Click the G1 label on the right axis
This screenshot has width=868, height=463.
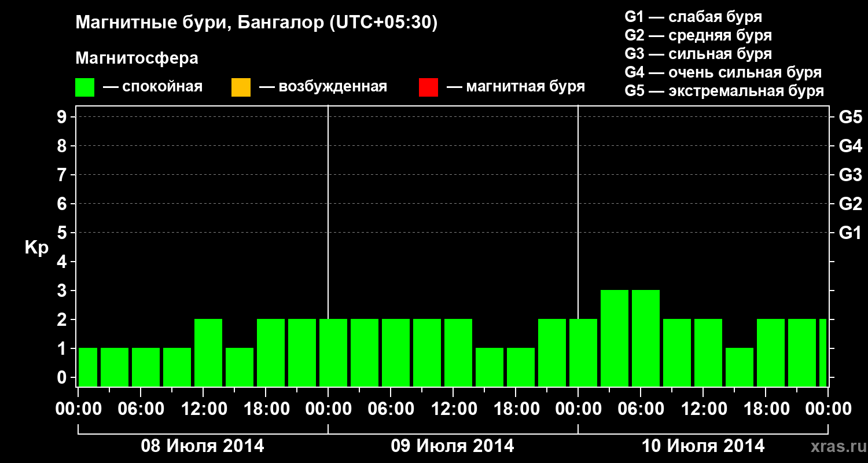click(850, 233)
